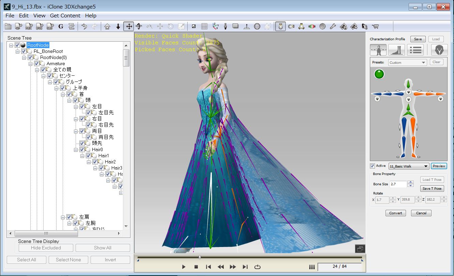Open the Get Content menu
The height and width of the screenshot is (276, 454).
[65, 16]
